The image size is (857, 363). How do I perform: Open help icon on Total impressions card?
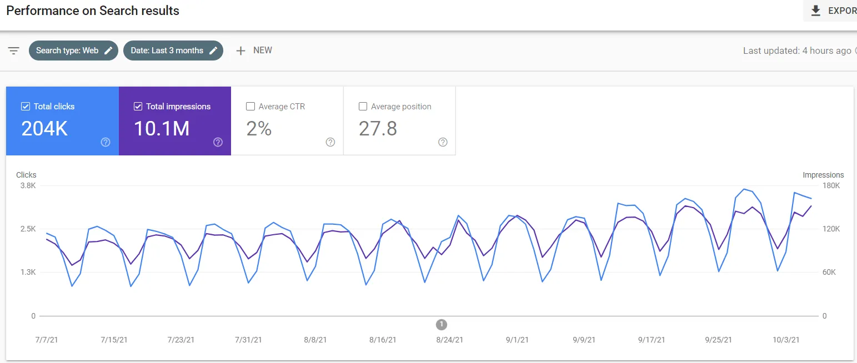pos(218,142)
